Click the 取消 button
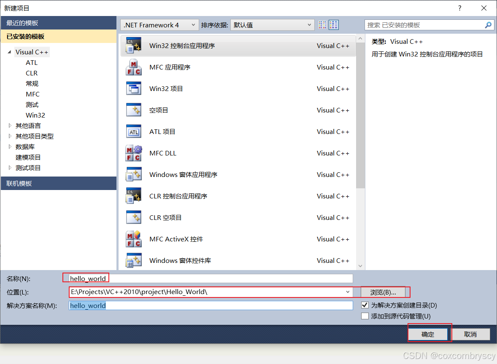Viewport: 497px width, 364px height. pos(470,334)
